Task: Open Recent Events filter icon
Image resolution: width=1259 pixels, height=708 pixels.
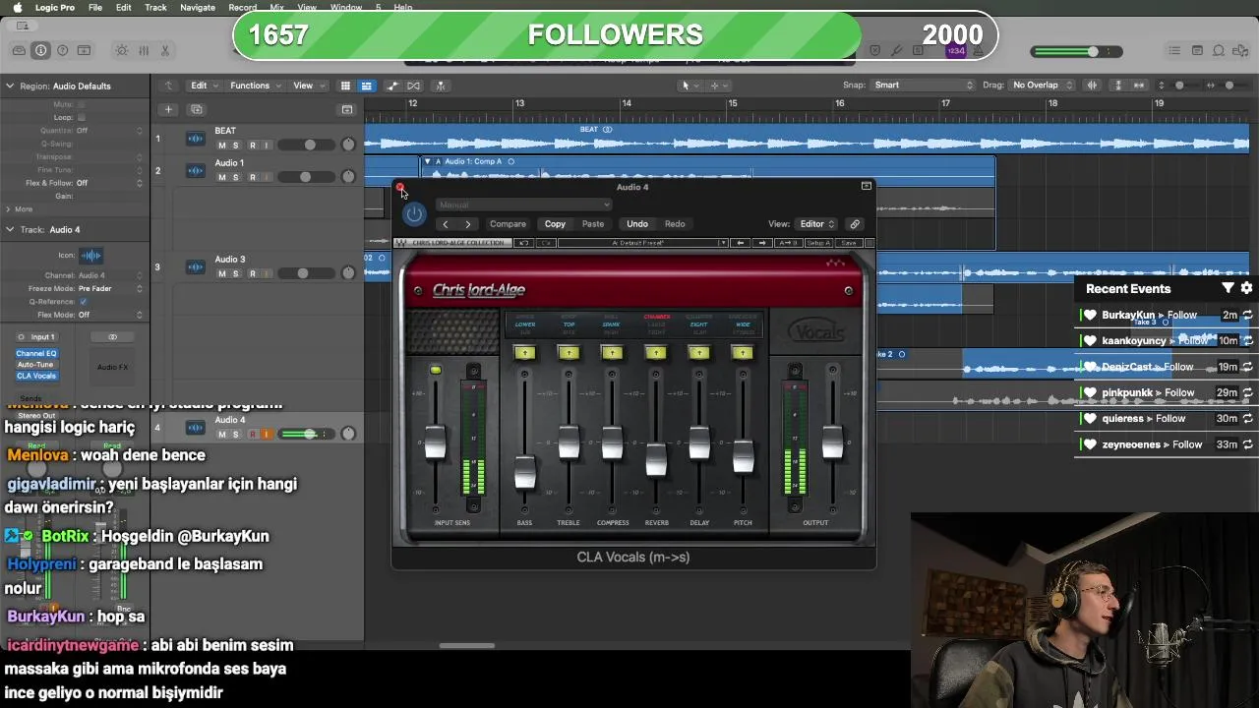Action: tap(1228, 288)
